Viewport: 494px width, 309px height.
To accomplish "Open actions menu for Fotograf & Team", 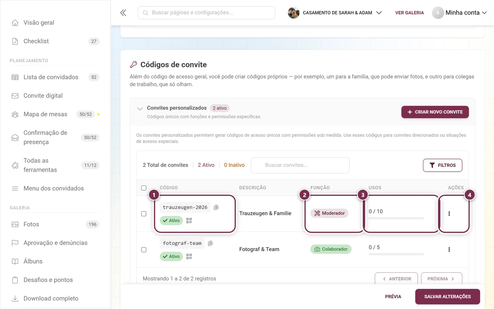I will (x=449, y=250).
